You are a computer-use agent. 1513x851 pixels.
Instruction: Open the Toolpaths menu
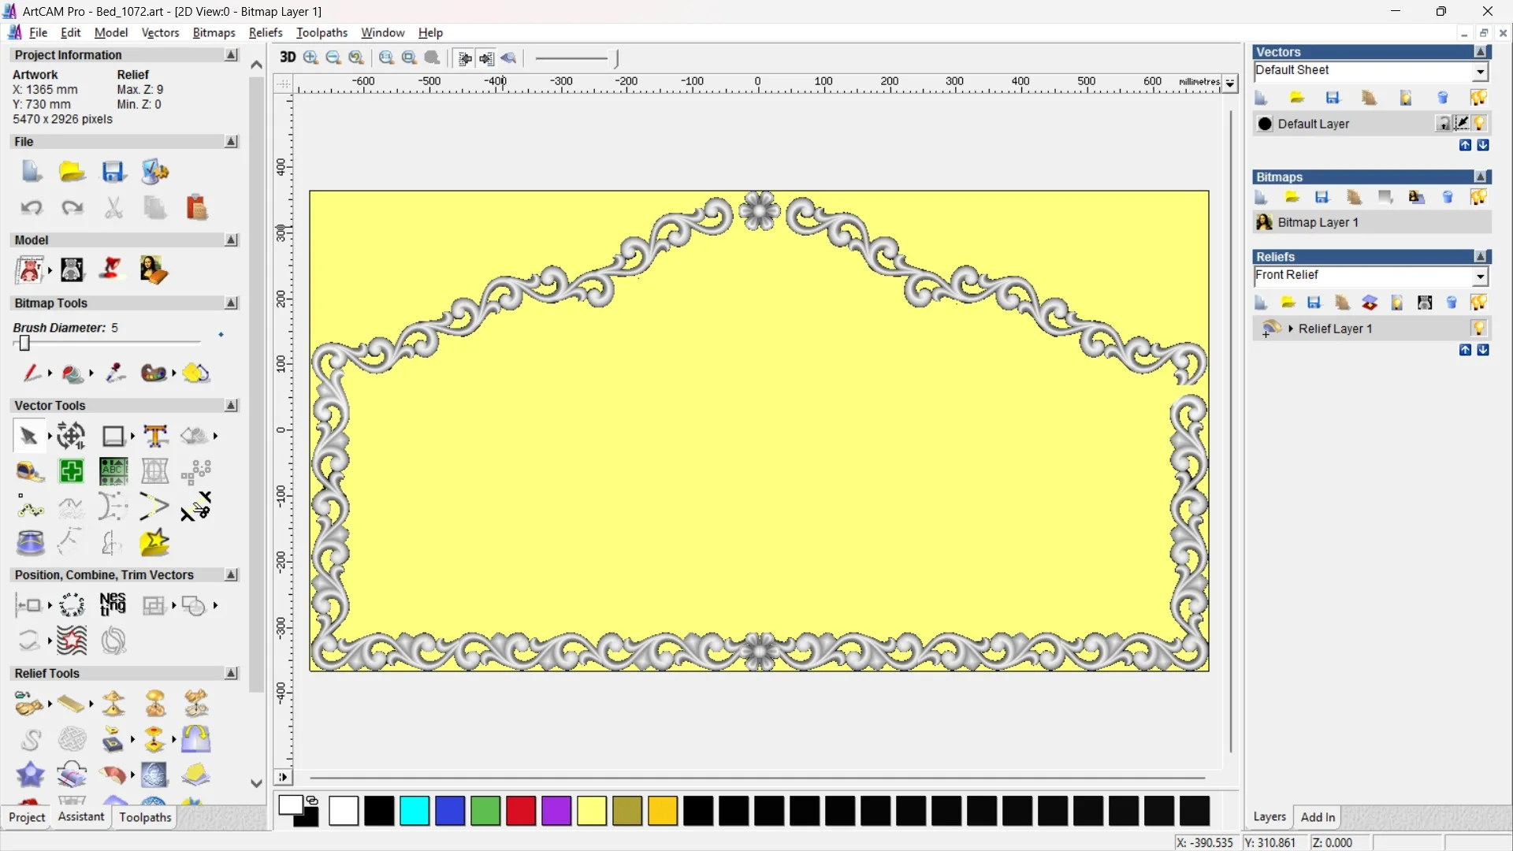[321, 32]
